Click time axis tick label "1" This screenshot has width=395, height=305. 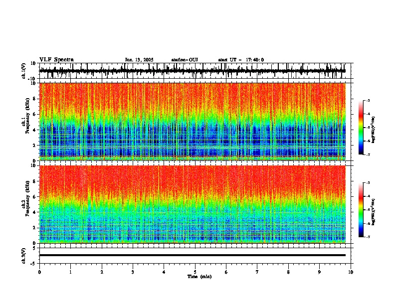(x=70, y=272)
